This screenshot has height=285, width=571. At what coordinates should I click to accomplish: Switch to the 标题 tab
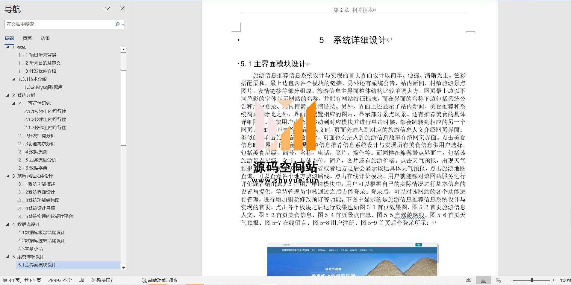pos(9,38)
